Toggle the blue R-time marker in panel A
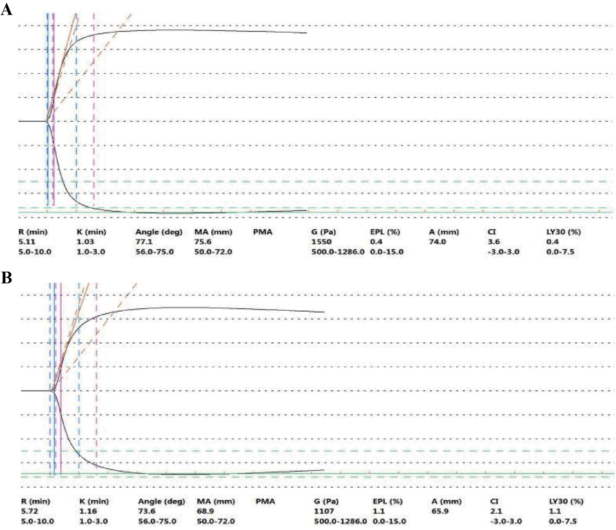Viewport: 616px width, 530px height. click(x=47, y=111)
